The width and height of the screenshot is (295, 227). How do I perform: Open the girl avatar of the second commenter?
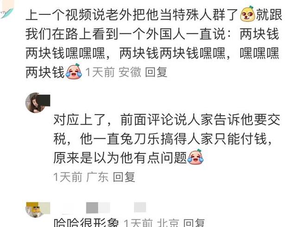(x=35, y=103)
